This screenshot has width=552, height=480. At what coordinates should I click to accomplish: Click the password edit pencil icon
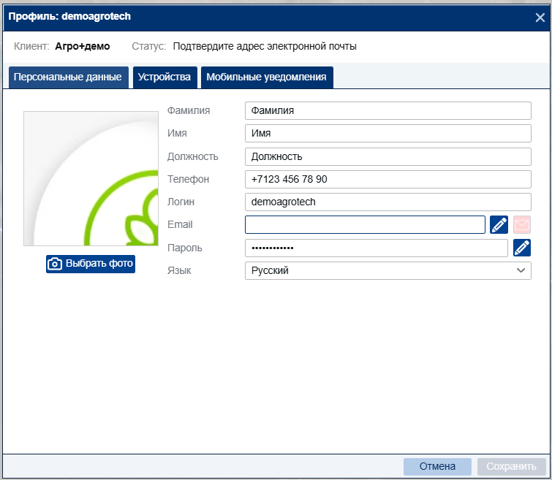click(522, 248)
